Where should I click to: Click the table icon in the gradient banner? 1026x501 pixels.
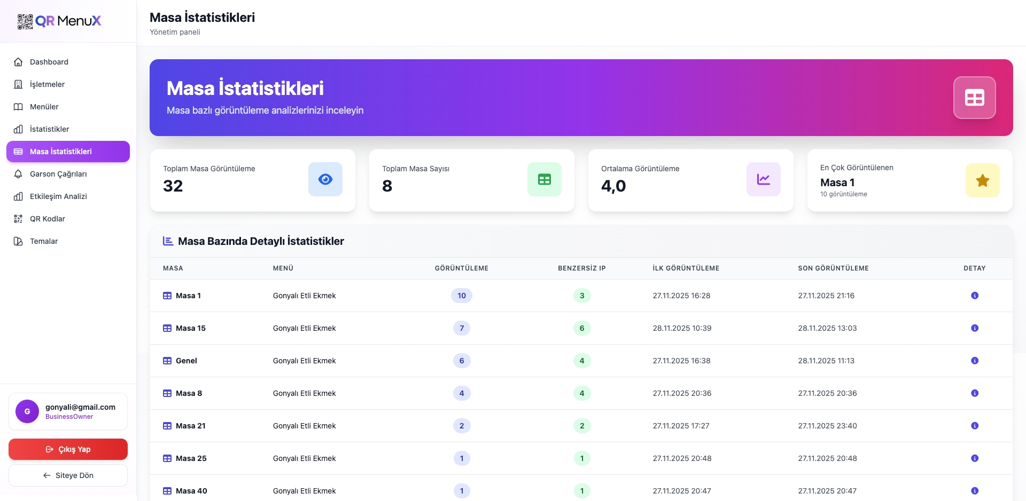(x=974, y=98)
